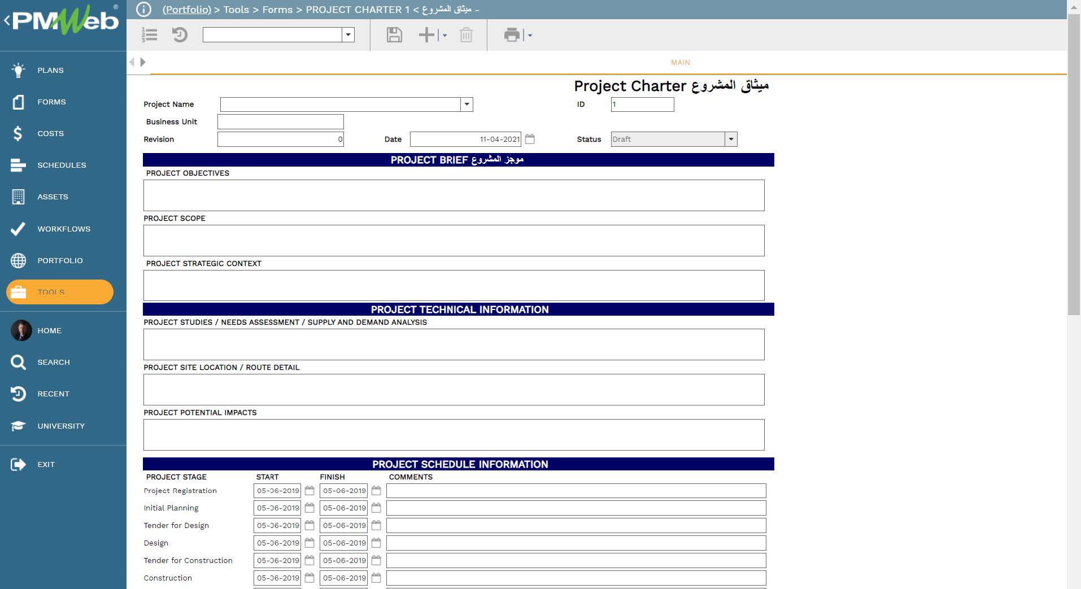Click inside the Business Unit field

pos(280,121)
